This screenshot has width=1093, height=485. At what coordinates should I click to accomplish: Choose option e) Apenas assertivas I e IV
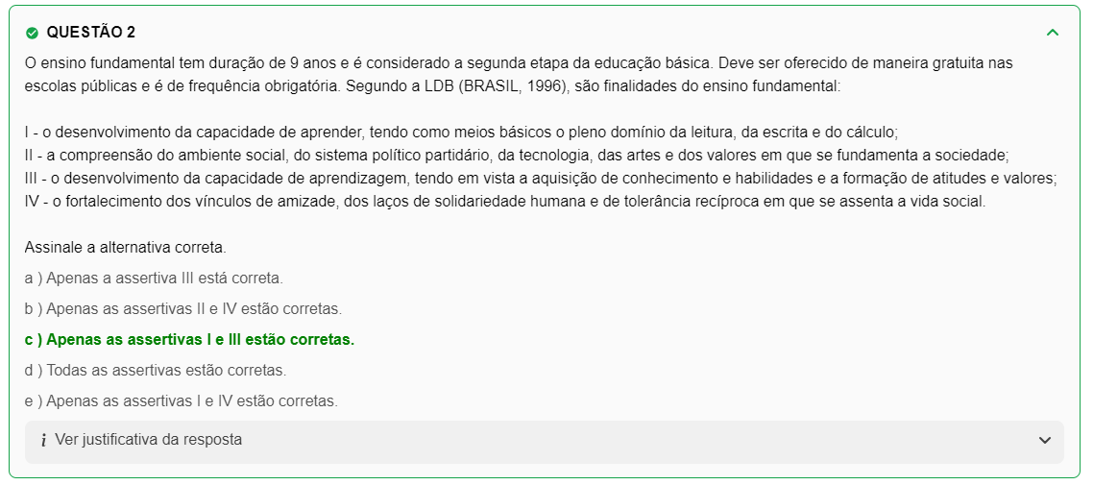(x=181, y=400)
